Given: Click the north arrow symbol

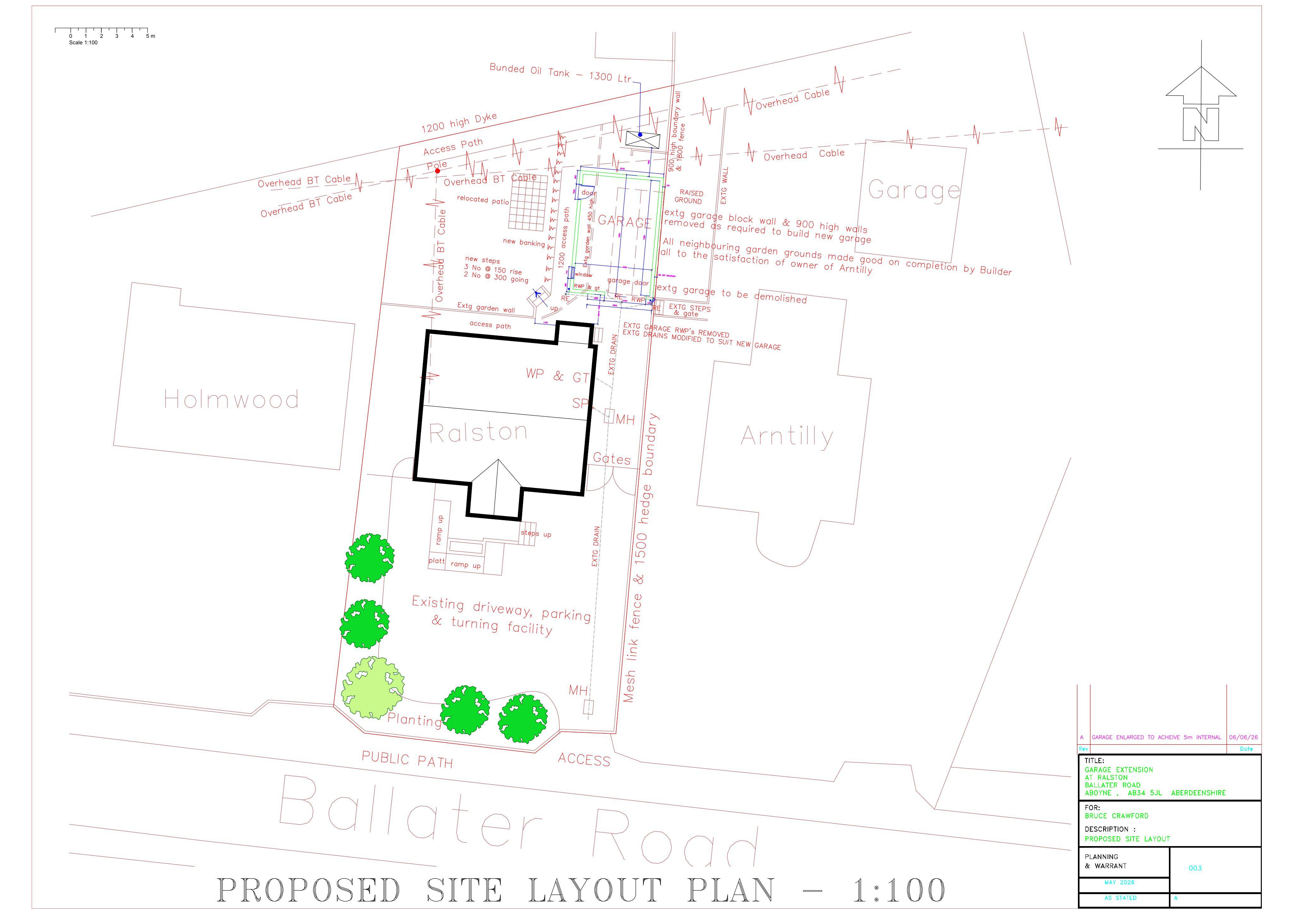Looking at the screenshot, I should coord(1200,115).
